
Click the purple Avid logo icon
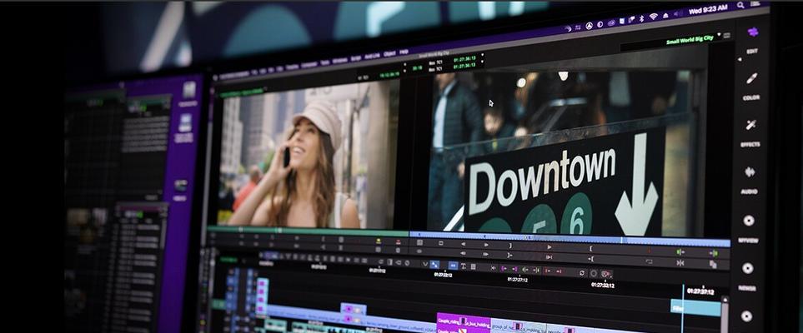[752, 32]
